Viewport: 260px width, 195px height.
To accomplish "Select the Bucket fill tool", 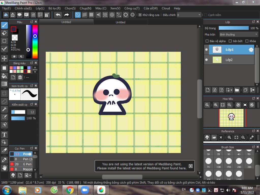I will point(4,76).
